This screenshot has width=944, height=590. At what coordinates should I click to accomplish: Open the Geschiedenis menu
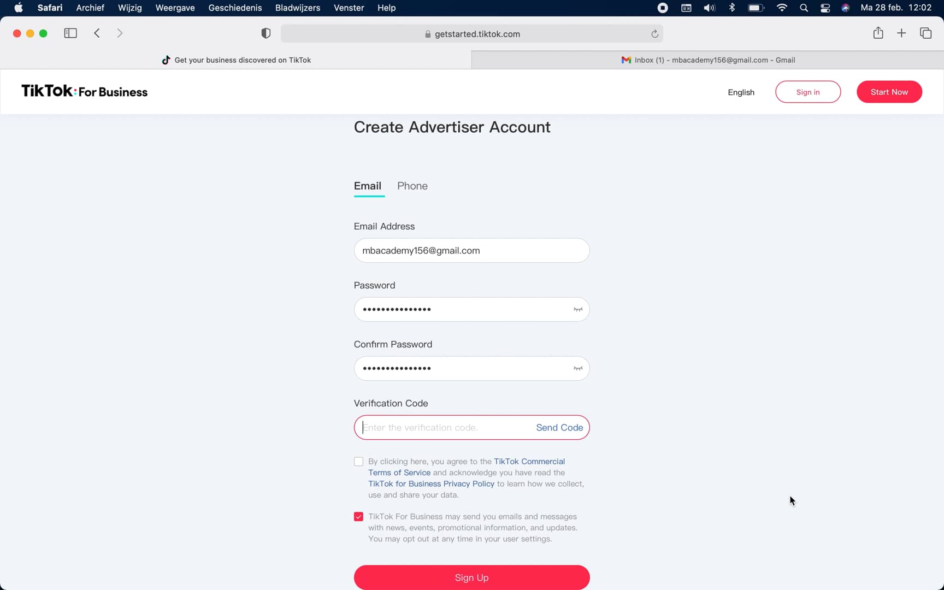pyautogui.click(x=235, y=8)
